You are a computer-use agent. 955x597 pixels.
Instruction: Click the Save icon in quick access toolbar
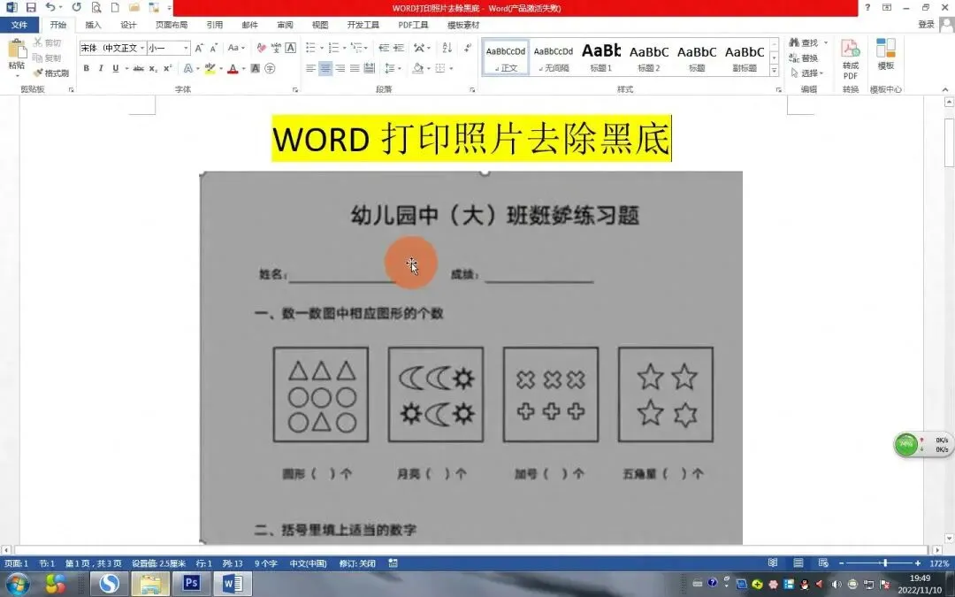[30, 7]
